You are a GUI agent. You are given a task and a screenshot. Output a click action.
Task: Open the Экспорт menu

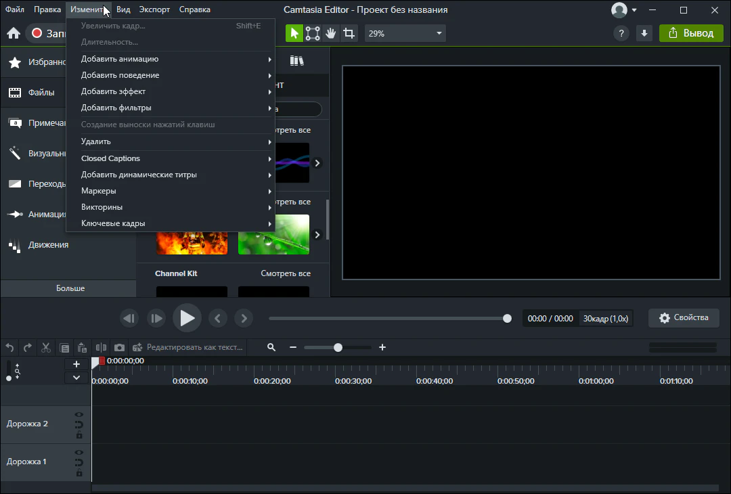click(154, 9)
